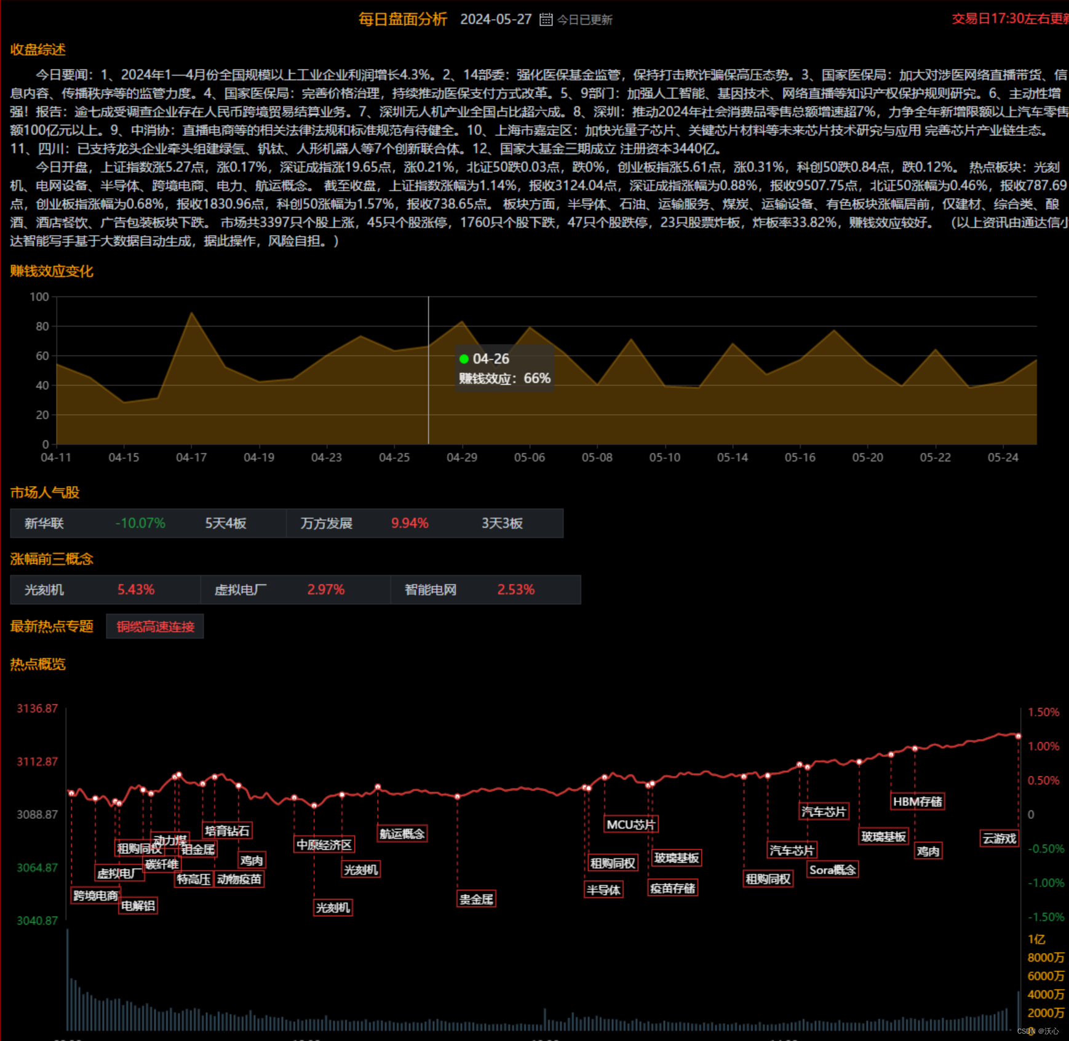Viewport: 1069px width, 1041px height.
Task: Click the 涨幅前三概念 section heading
Action: pyautogui.click(x=52, y=559)
